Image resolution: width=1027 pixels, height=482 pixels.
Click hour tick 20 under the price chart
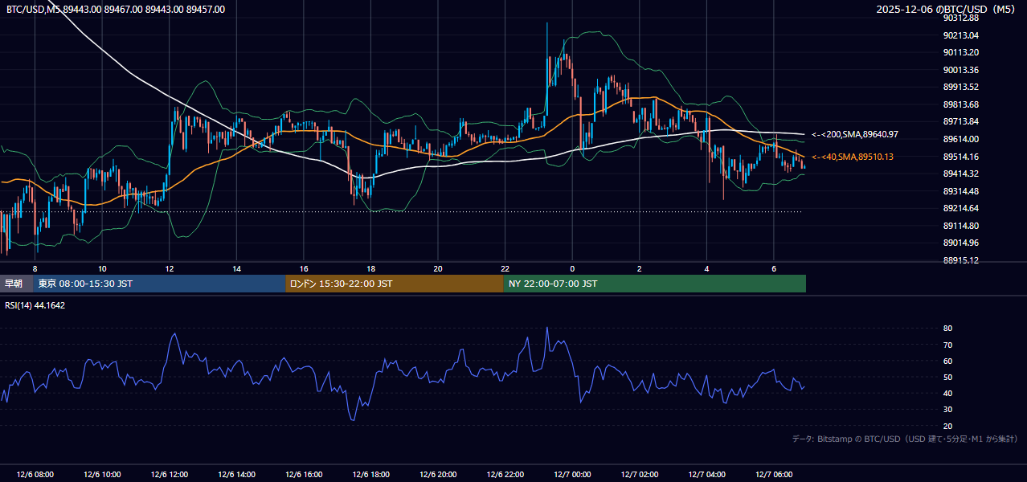coord(438,268)
